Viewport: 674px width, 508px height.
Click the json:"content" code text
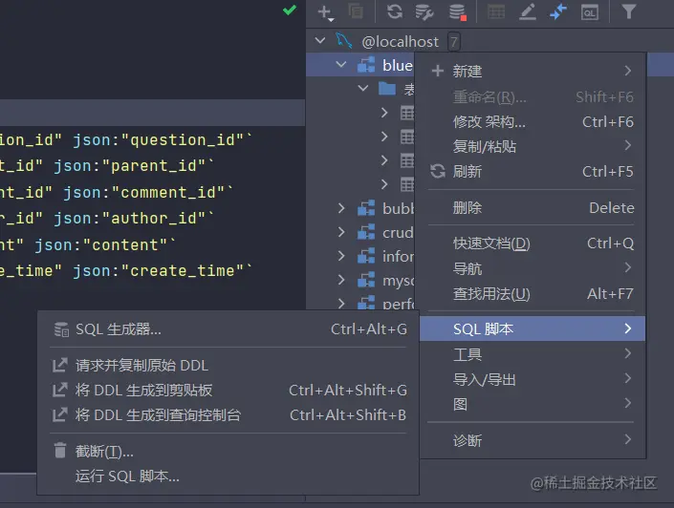click(x=104, y=244)
